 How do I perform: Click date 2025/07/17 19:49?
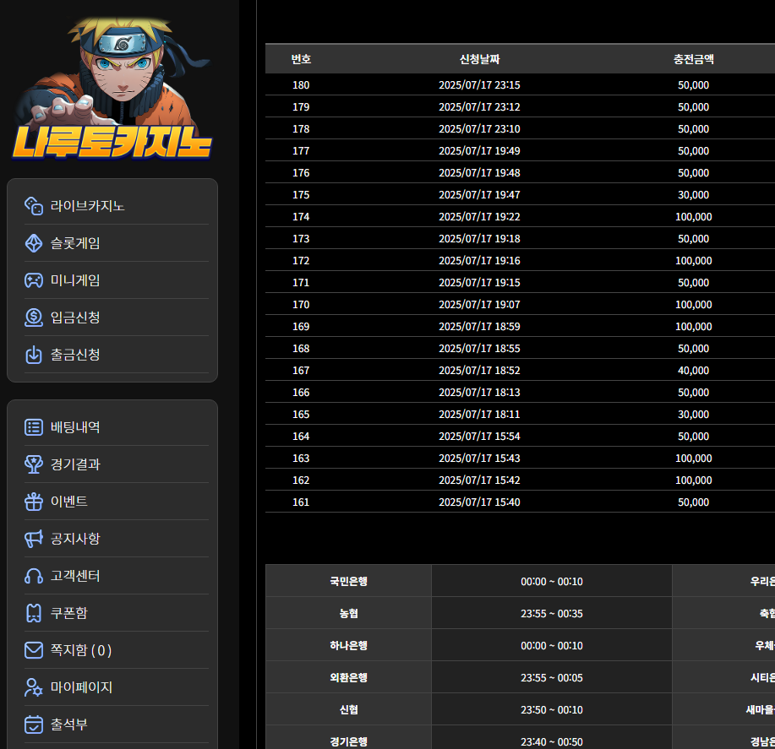(x=479, y=151)
